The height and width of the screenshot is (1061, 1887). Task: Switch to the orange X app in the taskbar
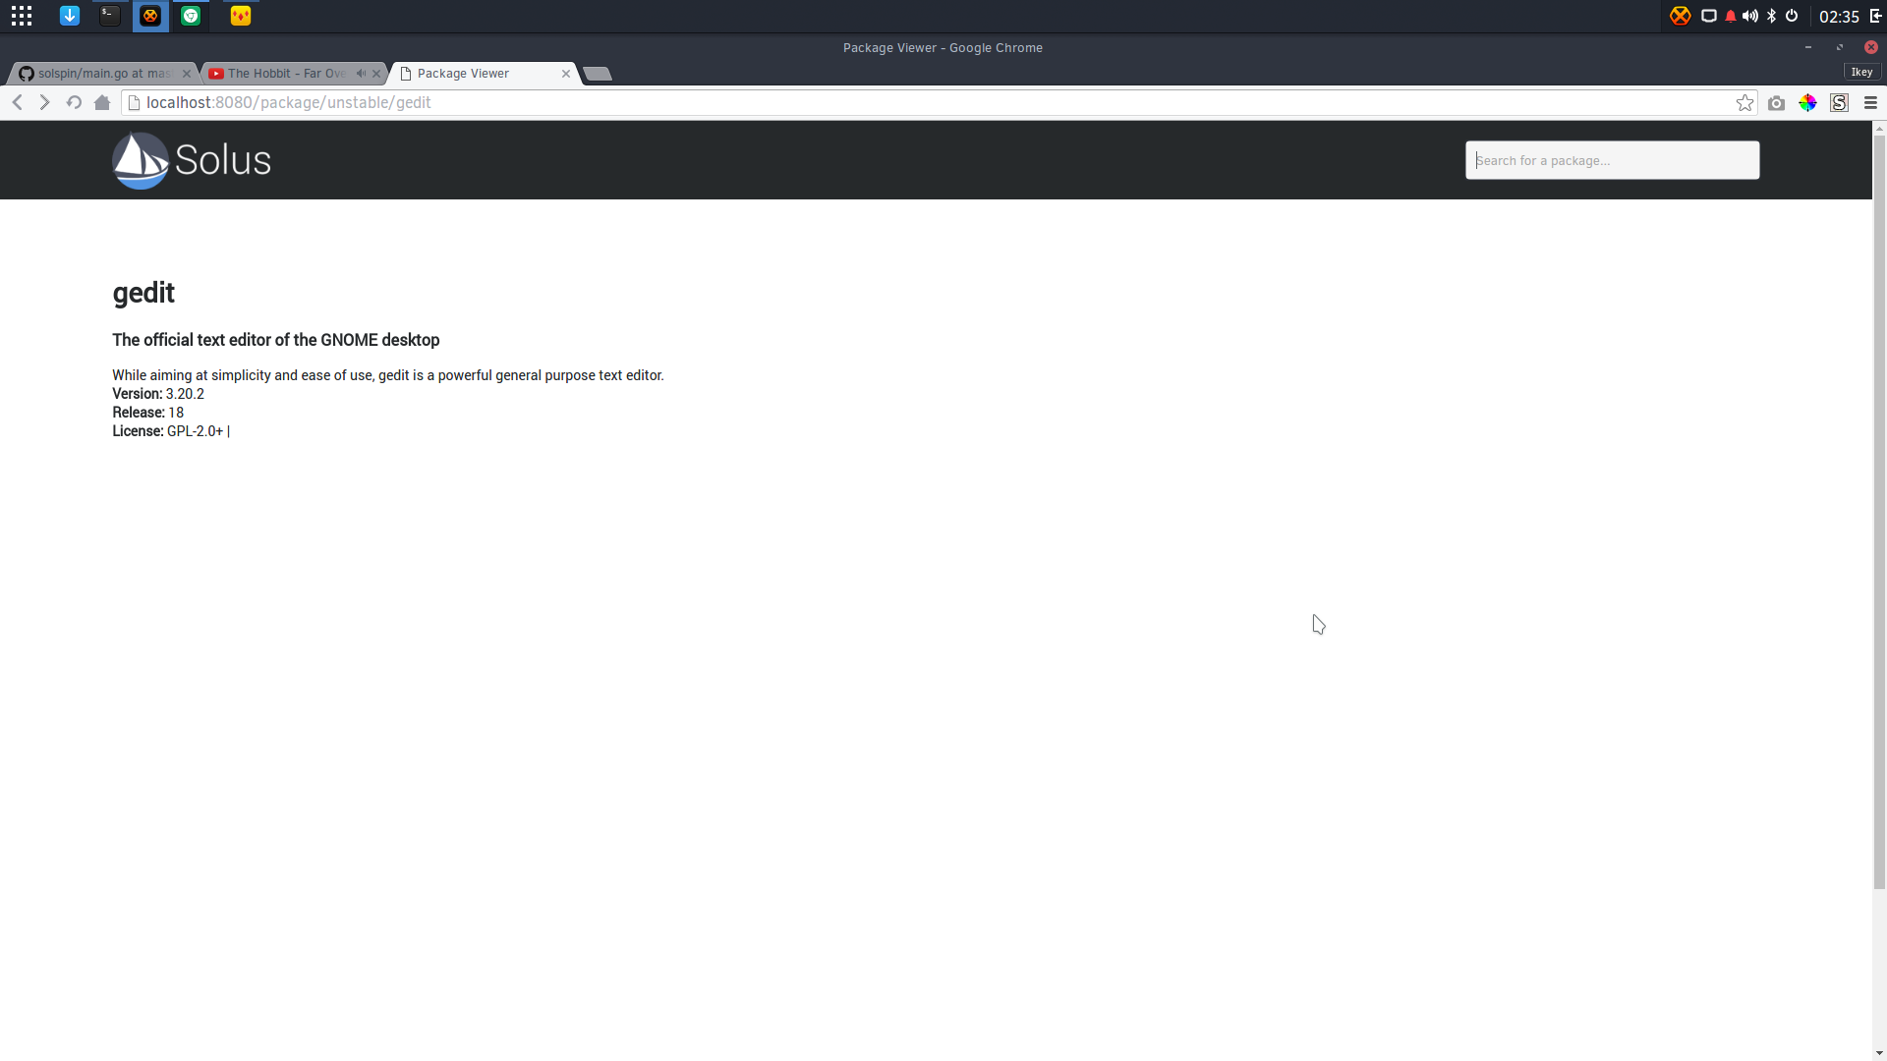coord(150,16)
